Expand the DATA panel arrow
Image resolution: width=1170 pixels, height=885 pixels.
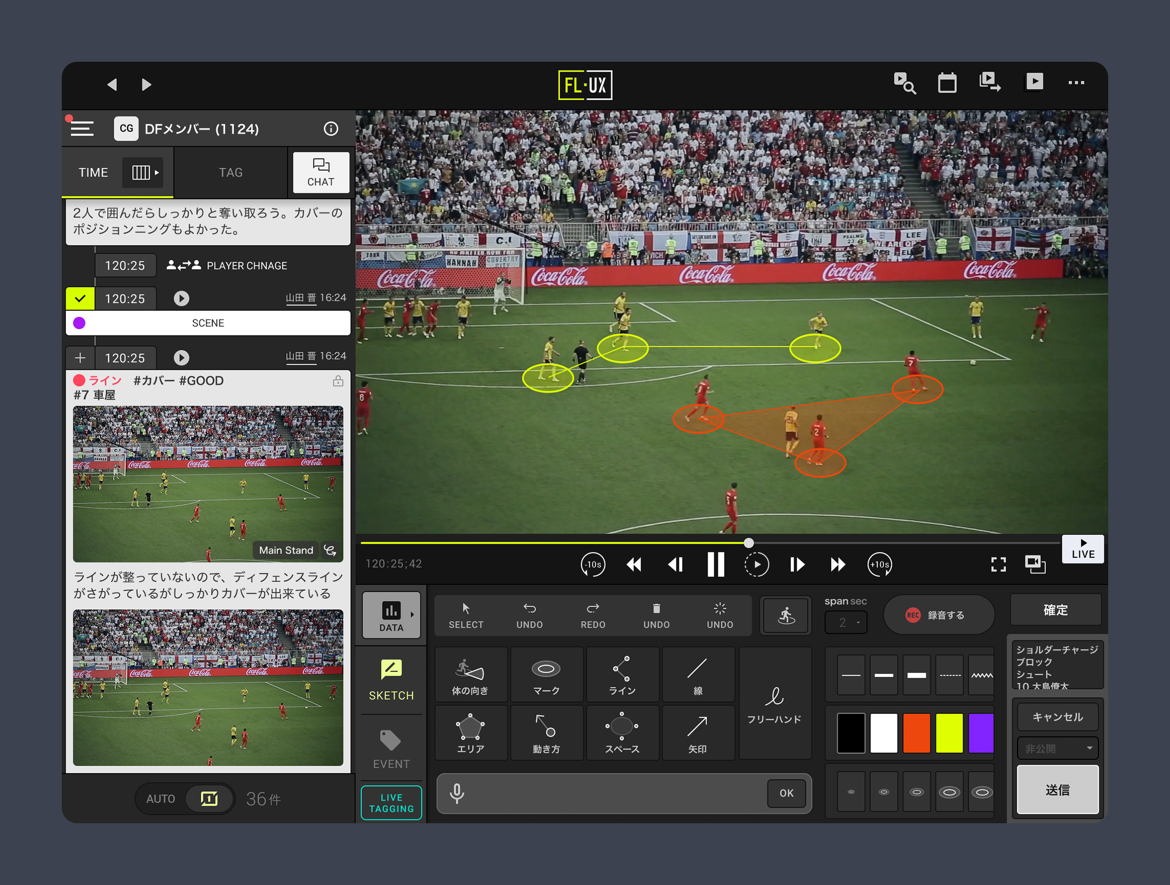412,614
